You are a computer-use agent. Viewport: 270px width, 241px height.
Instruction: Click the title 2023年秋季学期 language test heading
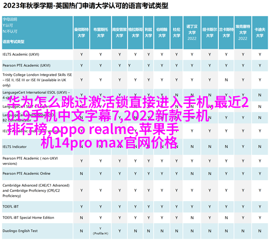coord(85,6)
